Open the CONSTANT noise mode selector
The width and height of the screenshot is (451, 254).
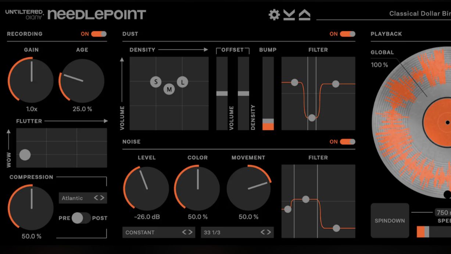pyautogui.click(x=159, y=232)
